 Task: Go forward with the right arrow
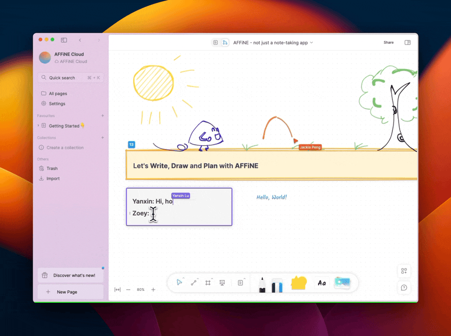99,40
